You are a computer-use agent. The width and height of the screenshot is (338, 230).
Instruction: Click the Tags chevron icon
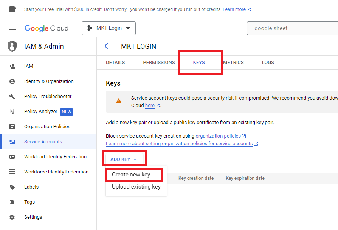(12, 202)
